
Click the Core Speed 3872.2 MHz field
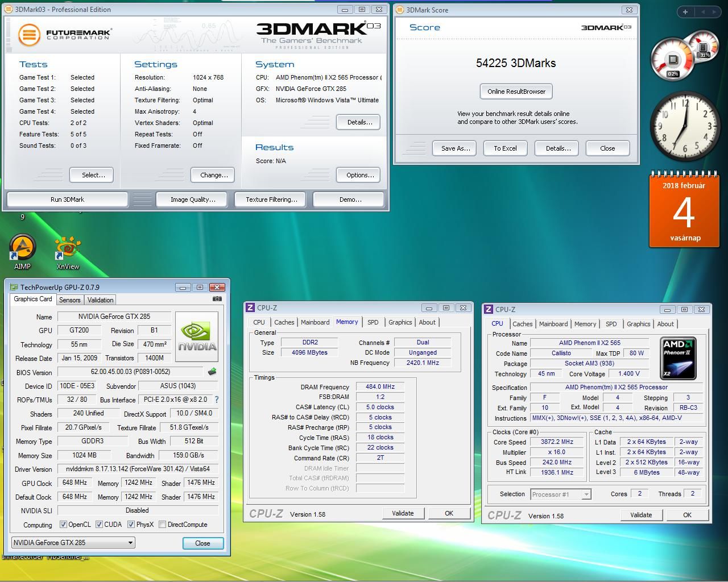pyautogui.click(x=557, y=442)
